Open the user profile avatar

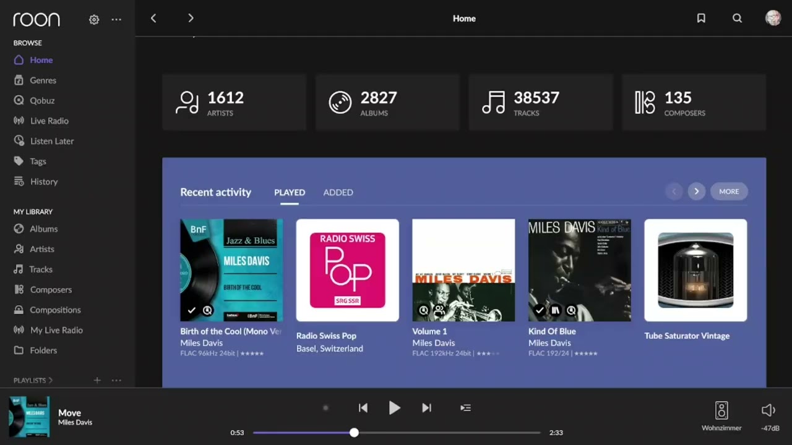773,18
